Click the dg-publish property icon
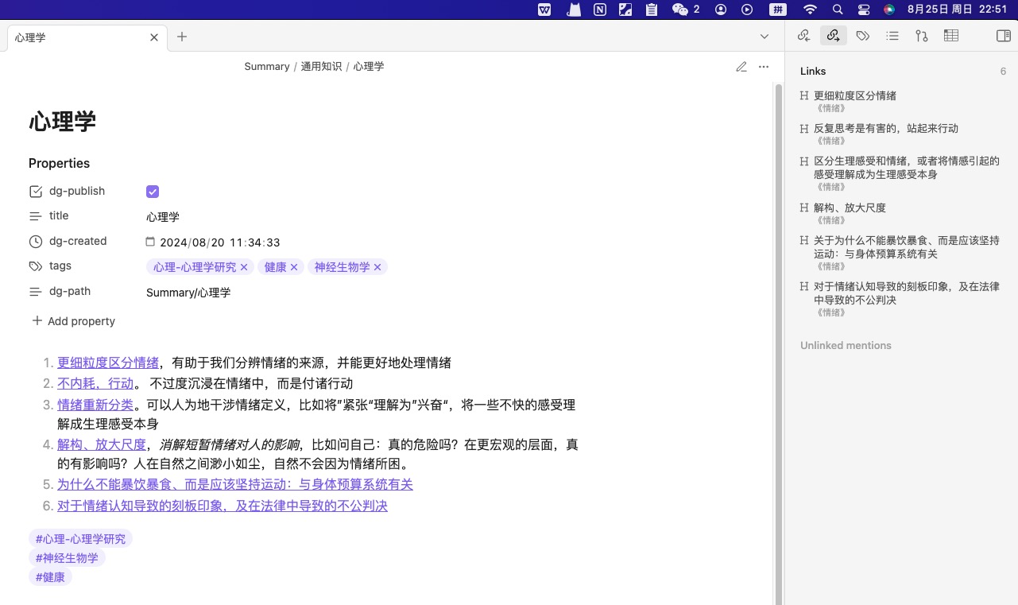 [36, 192]
